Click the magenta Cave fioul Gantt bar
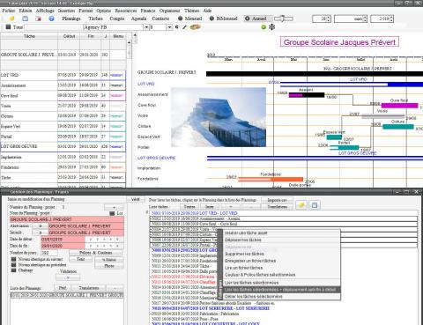 (399, 106)
